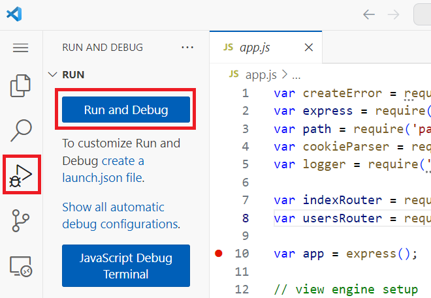Open the hamburger application menu
Viewport: 431px width, 298px height.
click(21, 48)
